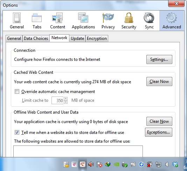The height and width of the screenshot is (171, 187).
Task: Open the Privacy mask panel
Action: [108, 21]
